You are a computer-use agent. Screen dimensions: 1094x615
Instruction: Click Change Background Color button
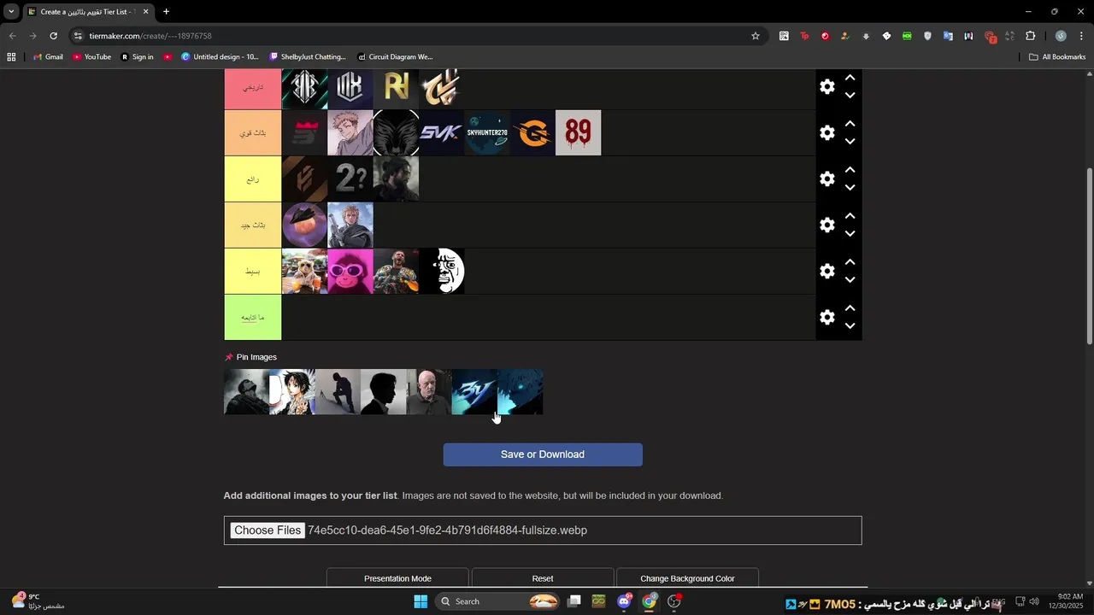coord(687,578)
